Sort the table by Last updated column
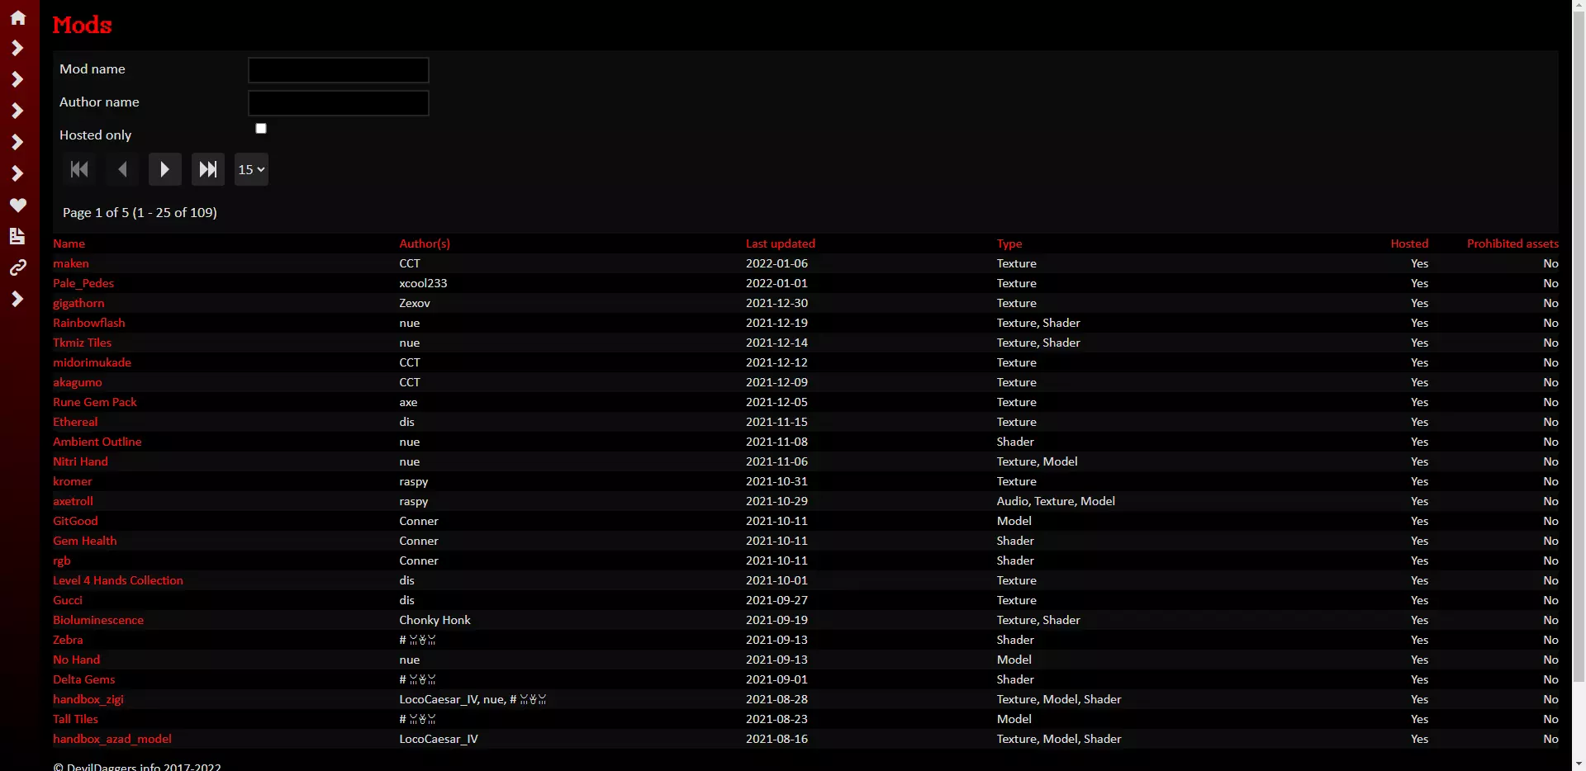This screenshot has width=1586, height=771. [x=780, y=244]
